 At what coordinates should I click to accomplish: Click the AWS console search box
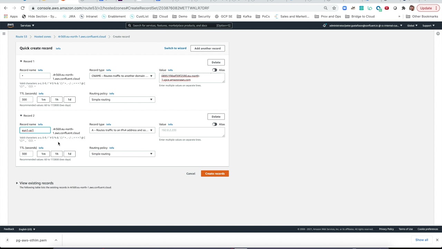pos(179,25)
